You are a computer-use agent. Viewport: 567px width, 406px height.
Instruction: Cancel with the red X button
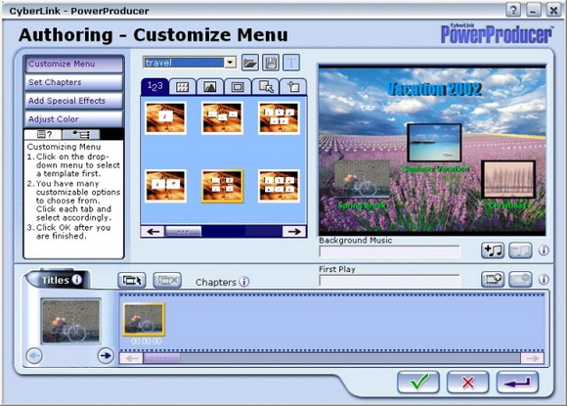[468, 383]
